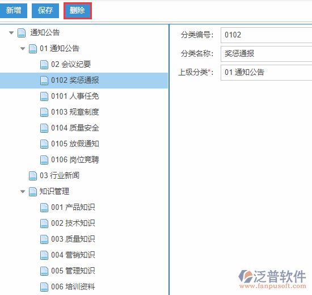Collapse the 知识管理 node arrow
Image resolution: width=312 pixels, height=295 pixels.
coord(23,192)
